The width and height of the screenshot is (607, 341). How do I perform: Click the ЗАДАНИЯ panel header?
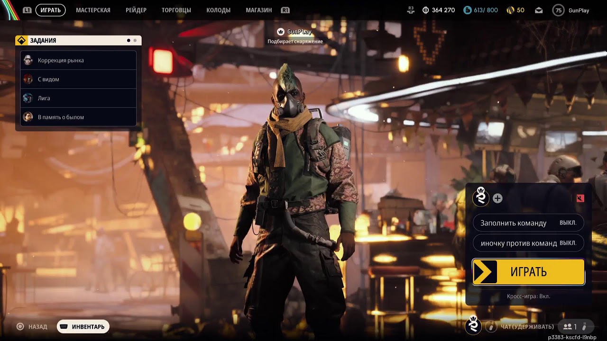[78, 41]
